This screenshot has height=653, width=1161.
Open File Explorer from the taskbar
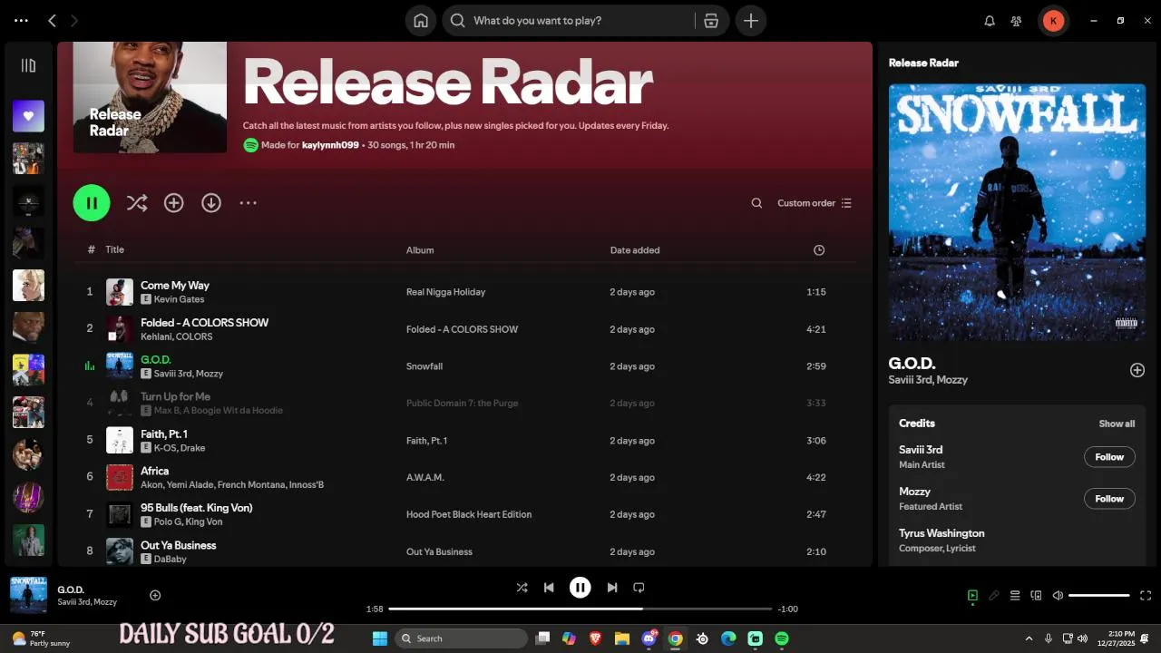[x=622, y=638]
